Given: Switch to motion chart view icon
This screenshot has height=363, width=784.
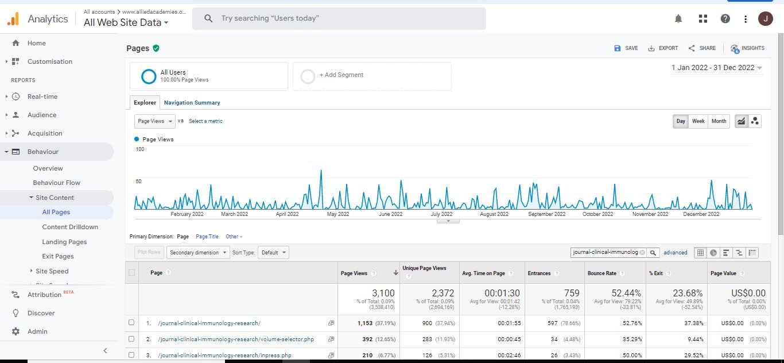Looking at the screenshot, I should (x=755, y=121).
